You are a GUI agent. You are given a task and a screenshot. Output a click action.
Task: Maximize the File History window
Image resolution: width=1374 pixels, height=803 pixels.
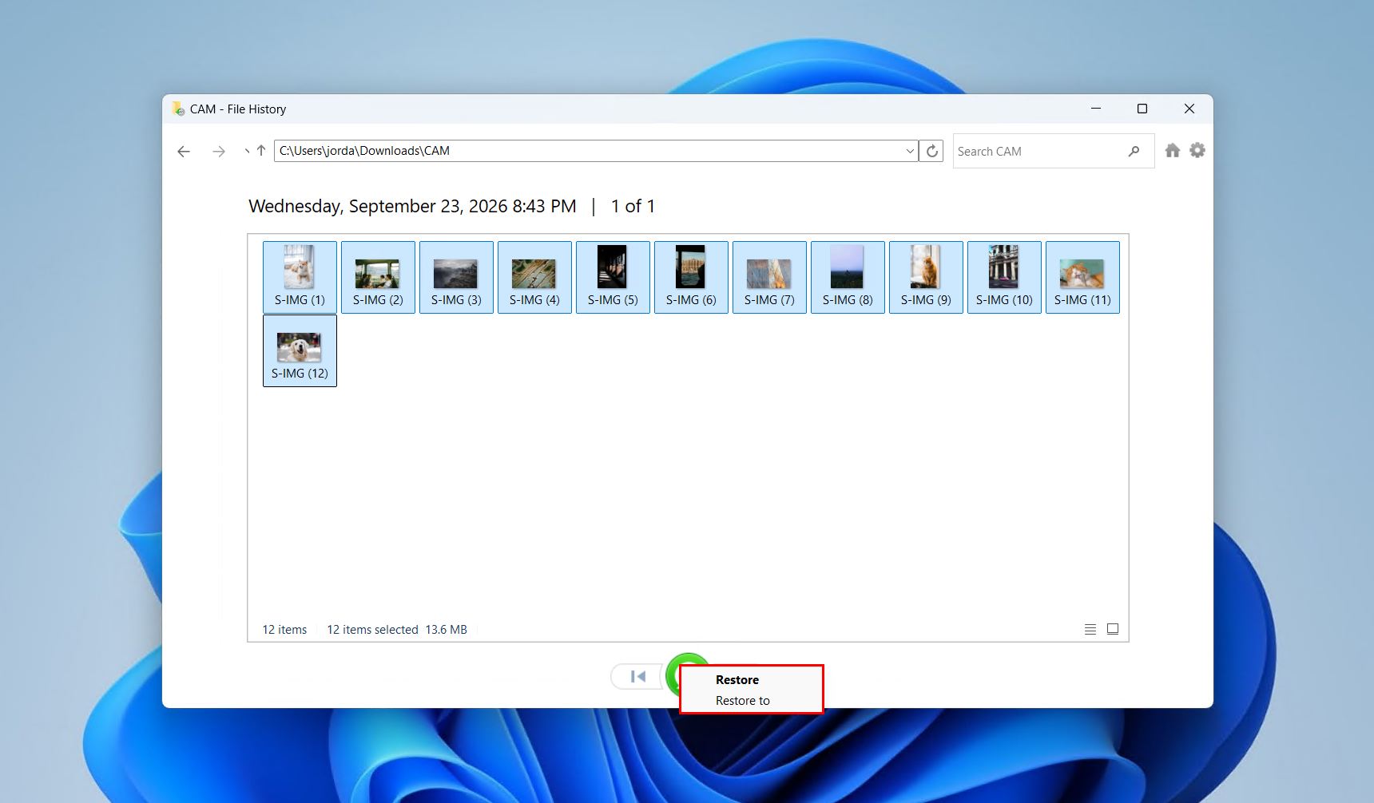click(x=1142, y=109)
